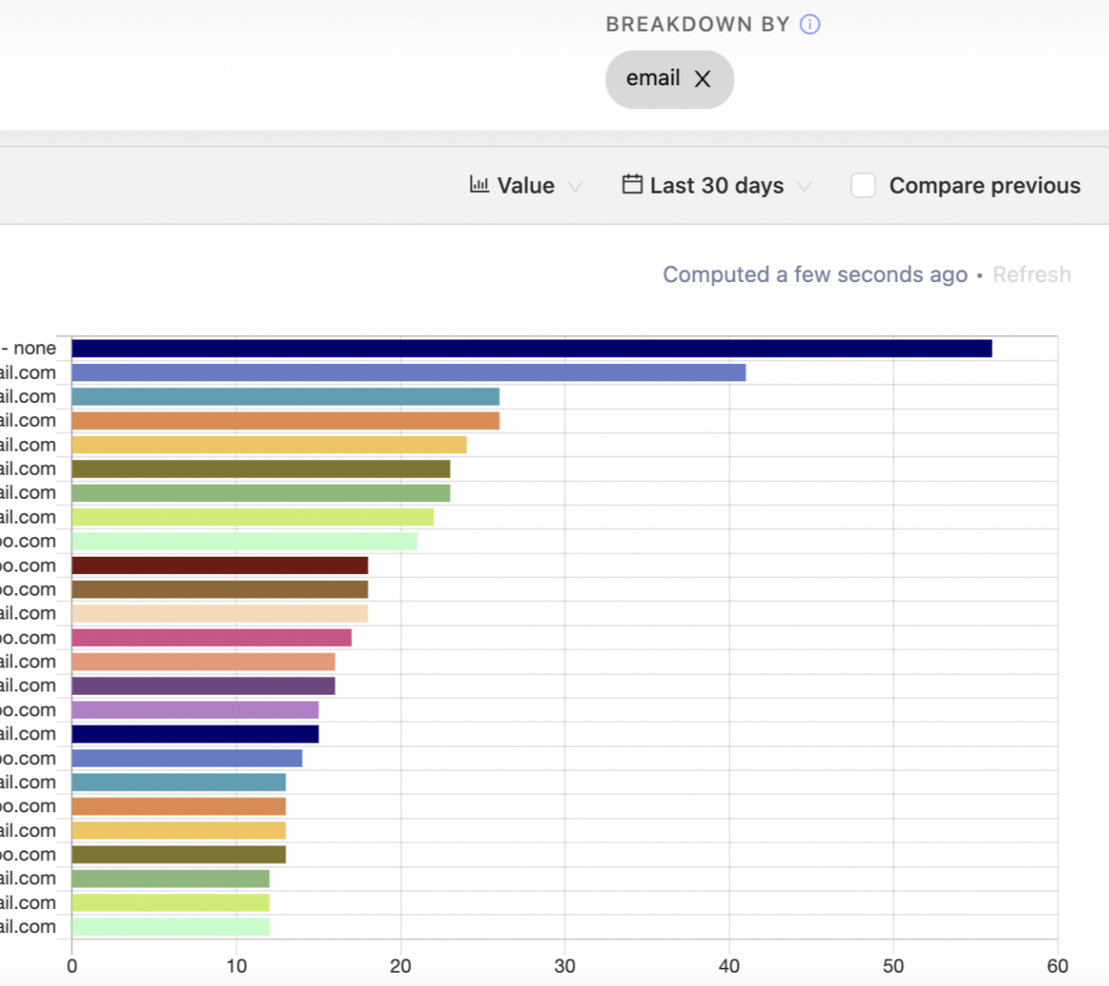Select the email breakdown tag
Image resolution: width=1109 pixels, height=986 pixels.
[x=653, y=79]
